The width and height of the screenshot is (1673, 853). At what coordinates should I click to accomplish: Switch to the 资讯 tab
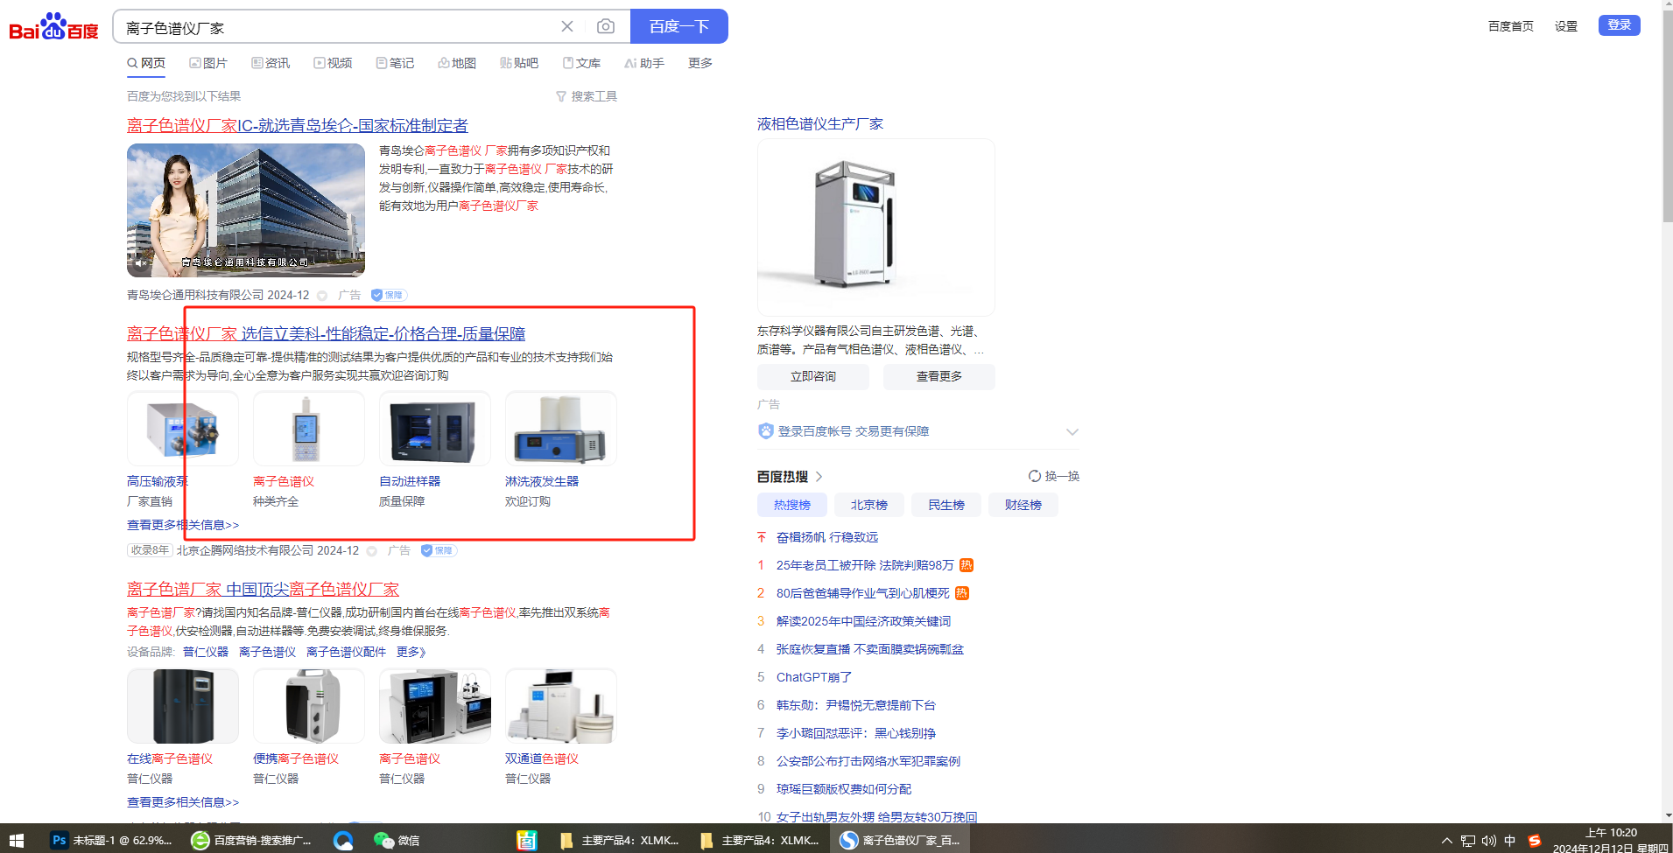[271, 63]
